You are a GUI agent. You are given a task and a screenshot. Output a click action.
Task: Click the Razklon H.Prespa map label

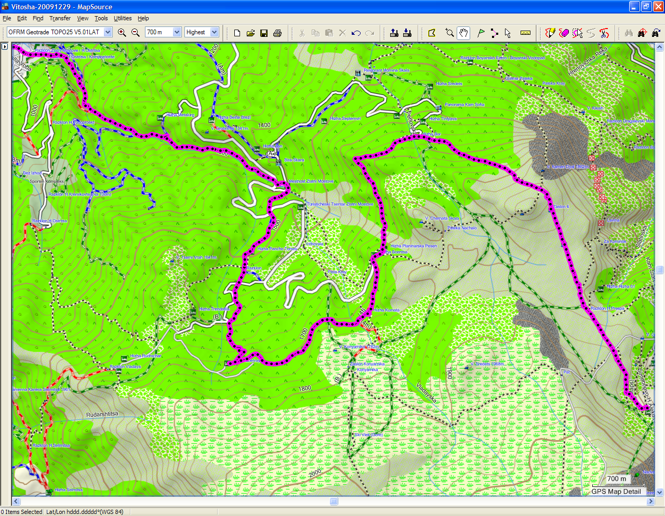(x=607, y=308)
